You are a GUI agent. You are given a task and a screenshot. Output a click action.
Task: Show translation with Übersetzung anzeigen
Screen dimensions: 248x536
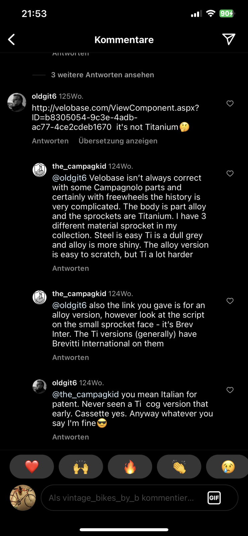pyautogui.click(x=118, y=141)
